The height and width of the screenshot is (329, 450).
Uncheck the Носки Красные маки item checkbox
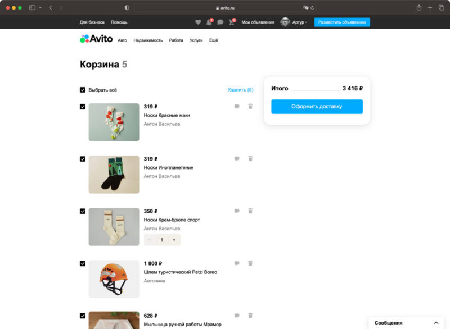[x=83, y=107]
